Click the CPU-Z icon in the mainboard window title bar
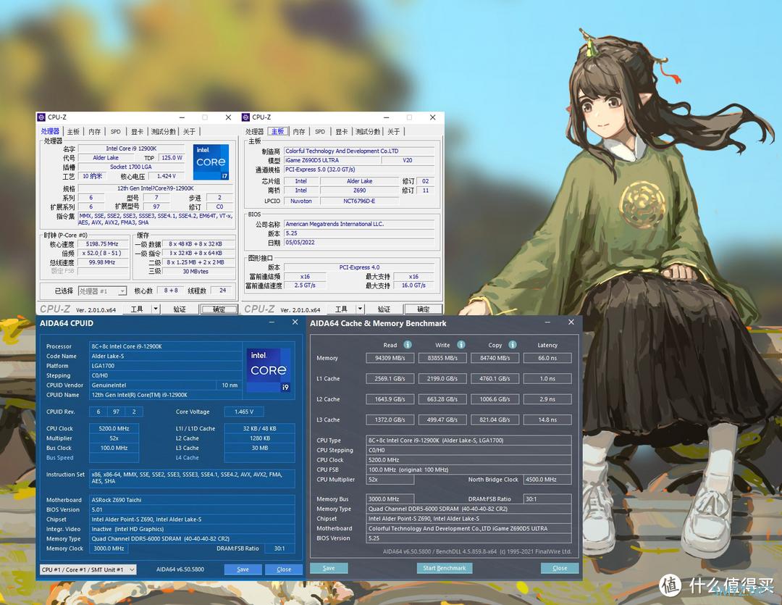The height and width of the screenshot is (605, 782). tap(245, 117)
